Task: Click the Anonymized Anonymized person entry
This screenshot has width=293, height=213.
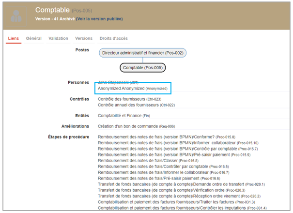Action: coord(132,89)
